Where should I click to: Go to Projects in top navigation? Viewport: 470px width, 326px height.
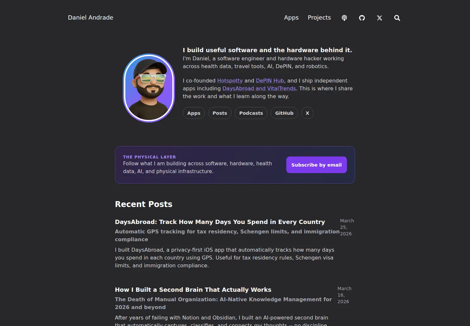[x=319, y=18]
